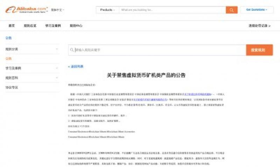Viewport: 280px width, 167px height.
Task: Open the records link at nav bar right
Action: pyautogui.click(x=260, y=26)
